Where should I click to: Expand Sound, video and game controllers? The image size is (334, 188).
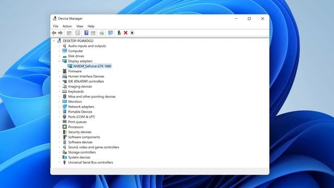59,147
